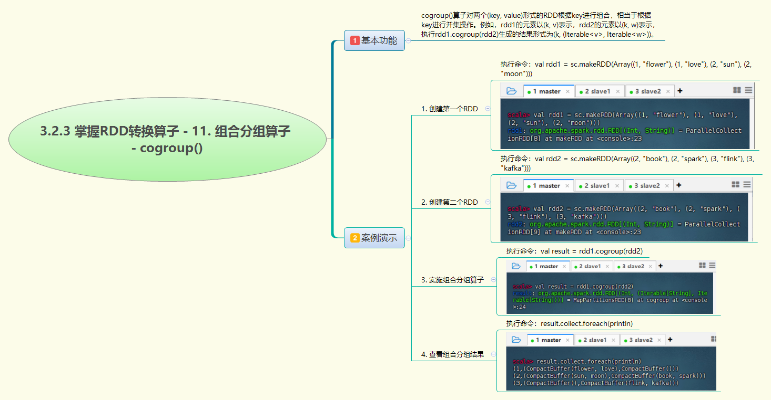Close slave2 tab in rdd2 terminal

click(667, 186)
